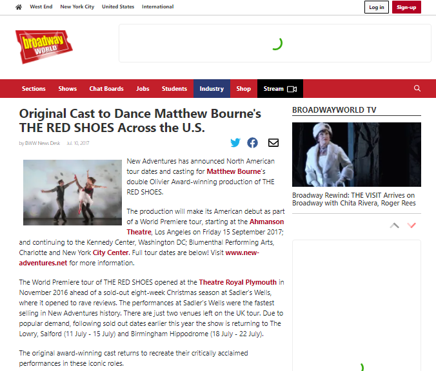Open the Matthew Bourne link
436x371 pixels.
coord(233,171)
